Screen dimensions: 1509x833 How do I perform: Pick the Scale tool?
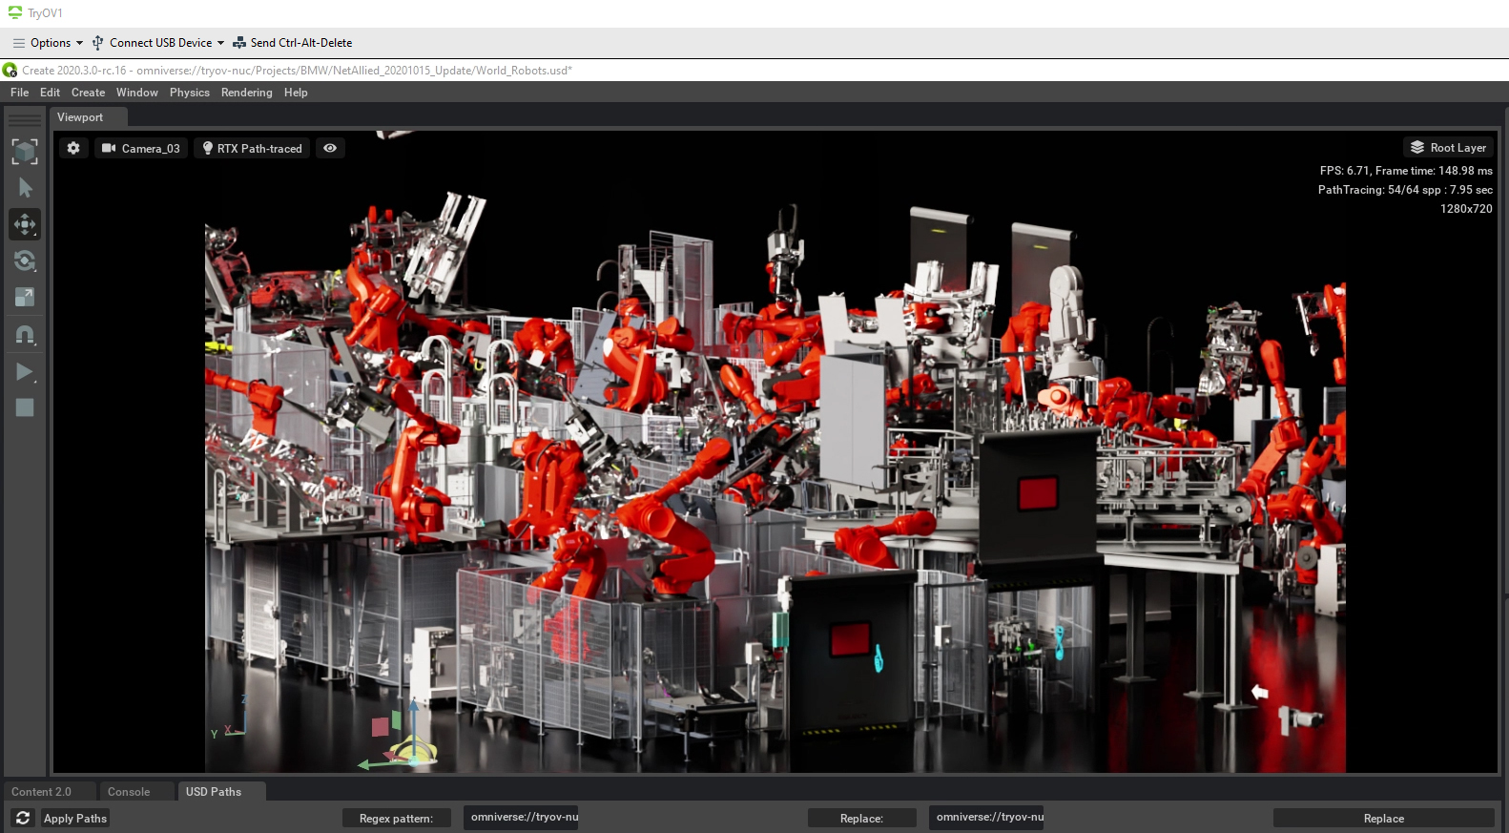click(x=25, y=297)
